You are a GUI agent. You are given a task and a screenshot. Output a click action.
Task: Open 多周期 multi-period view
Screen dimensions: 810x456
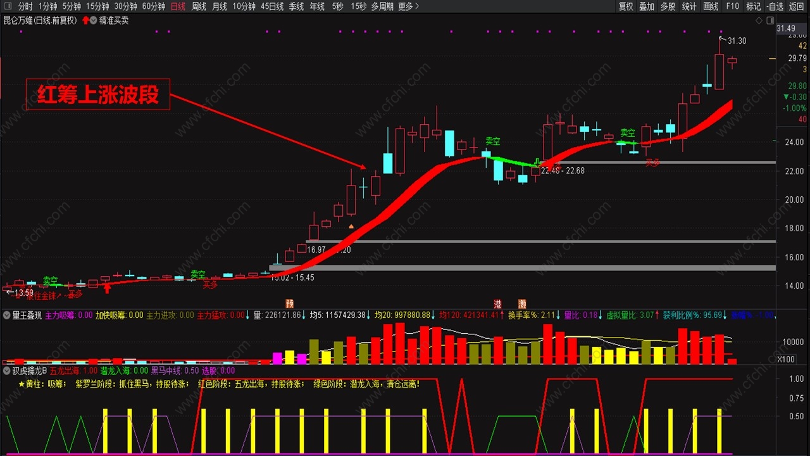tap(382, 6)
